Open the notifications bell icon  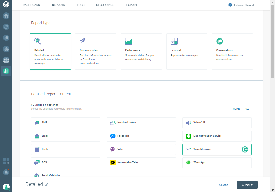(x=6, y=172)
